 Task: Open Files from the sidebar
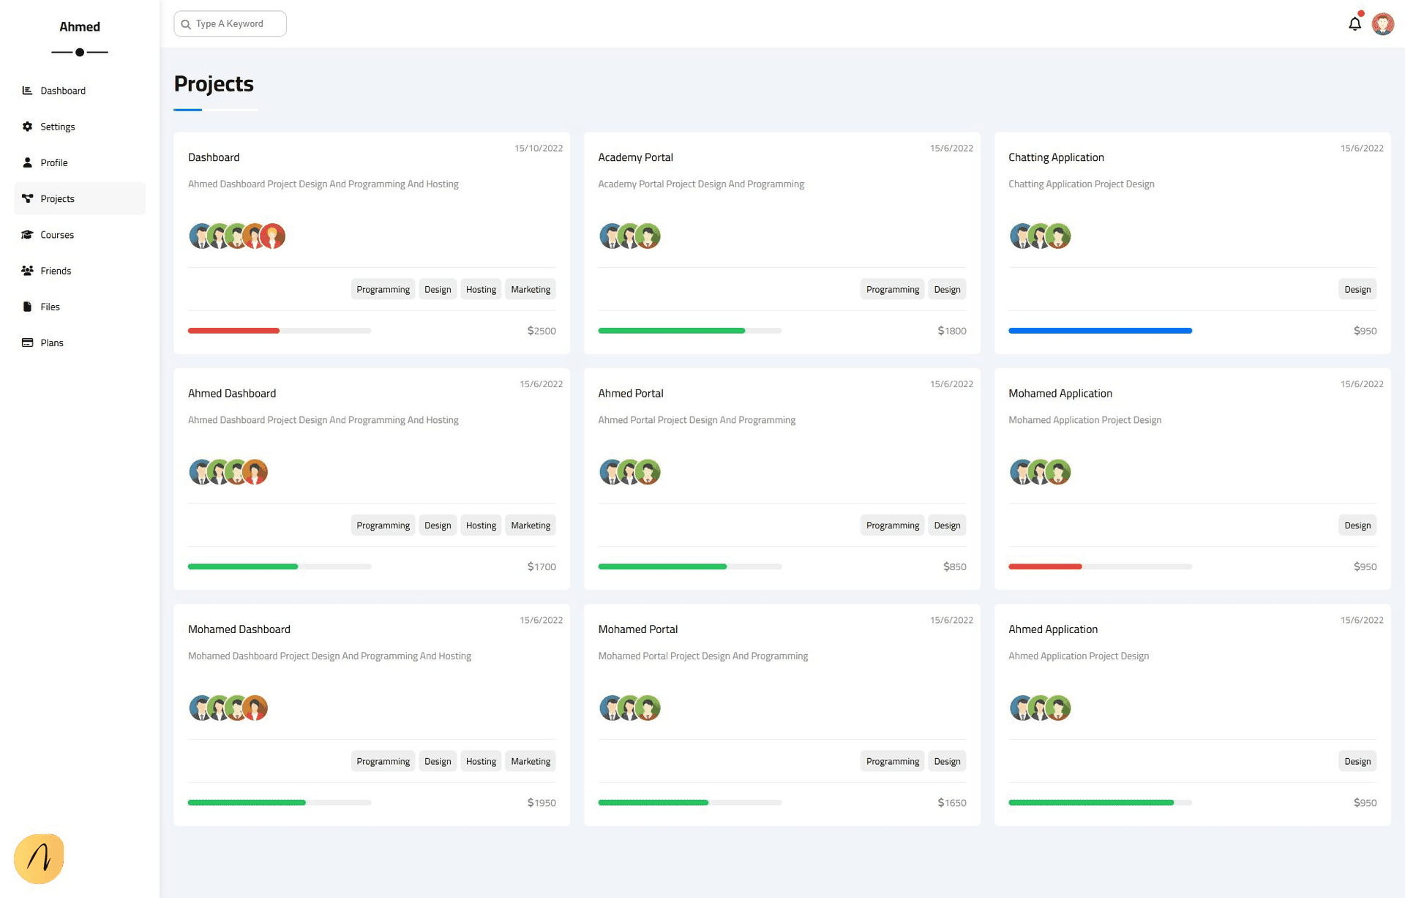pos(80,306)
